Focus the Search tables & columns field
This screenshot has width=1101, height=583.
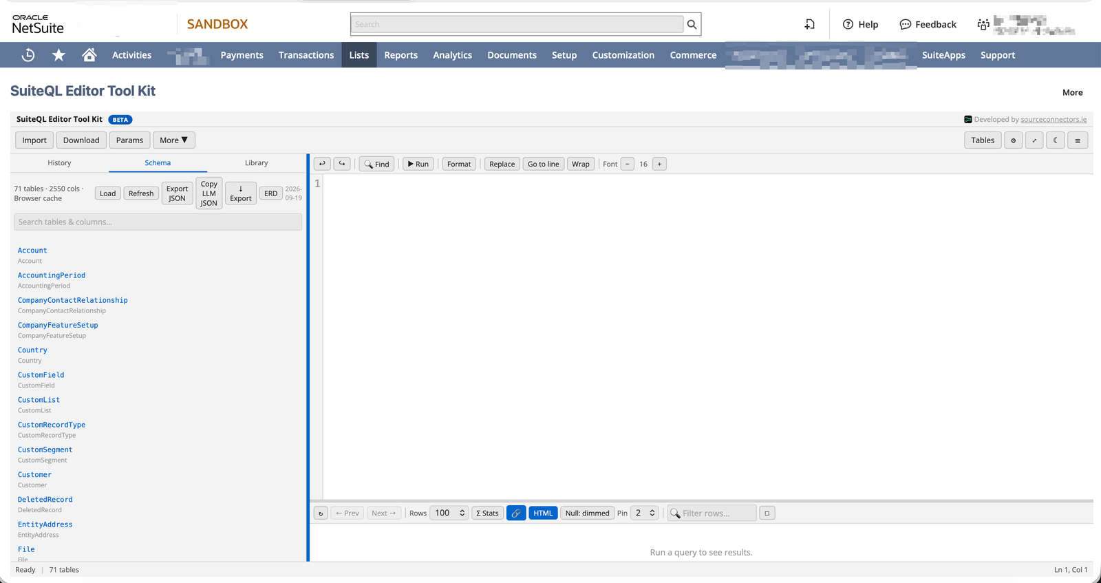click(158, 222)
